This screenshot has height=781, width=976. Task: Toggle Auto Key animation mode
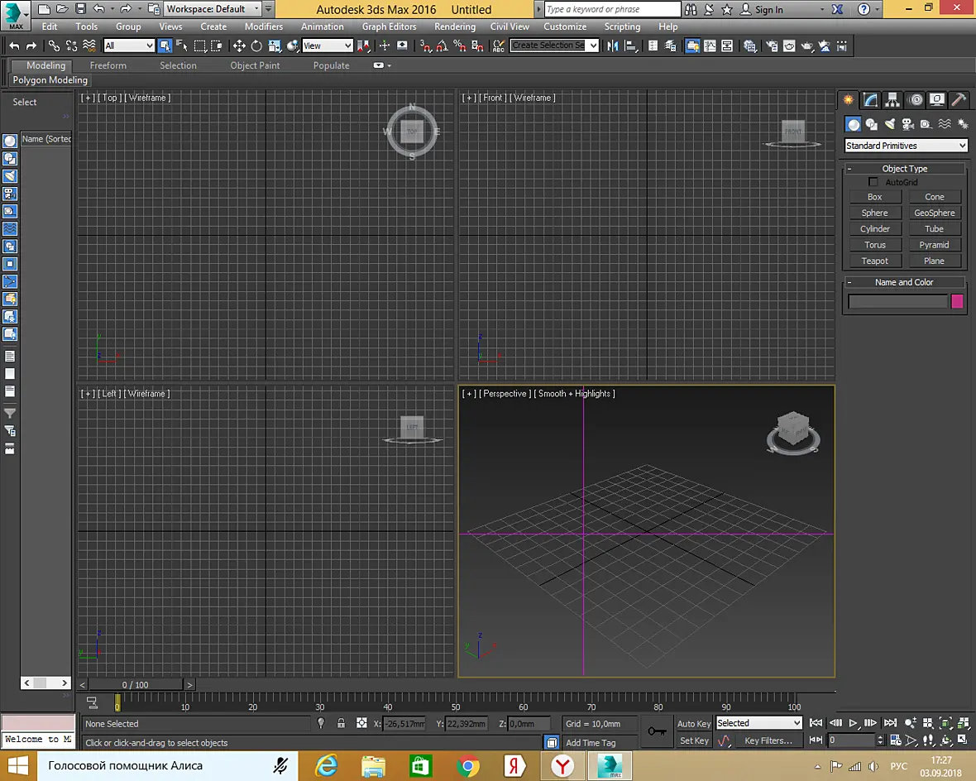pos(693,723)
